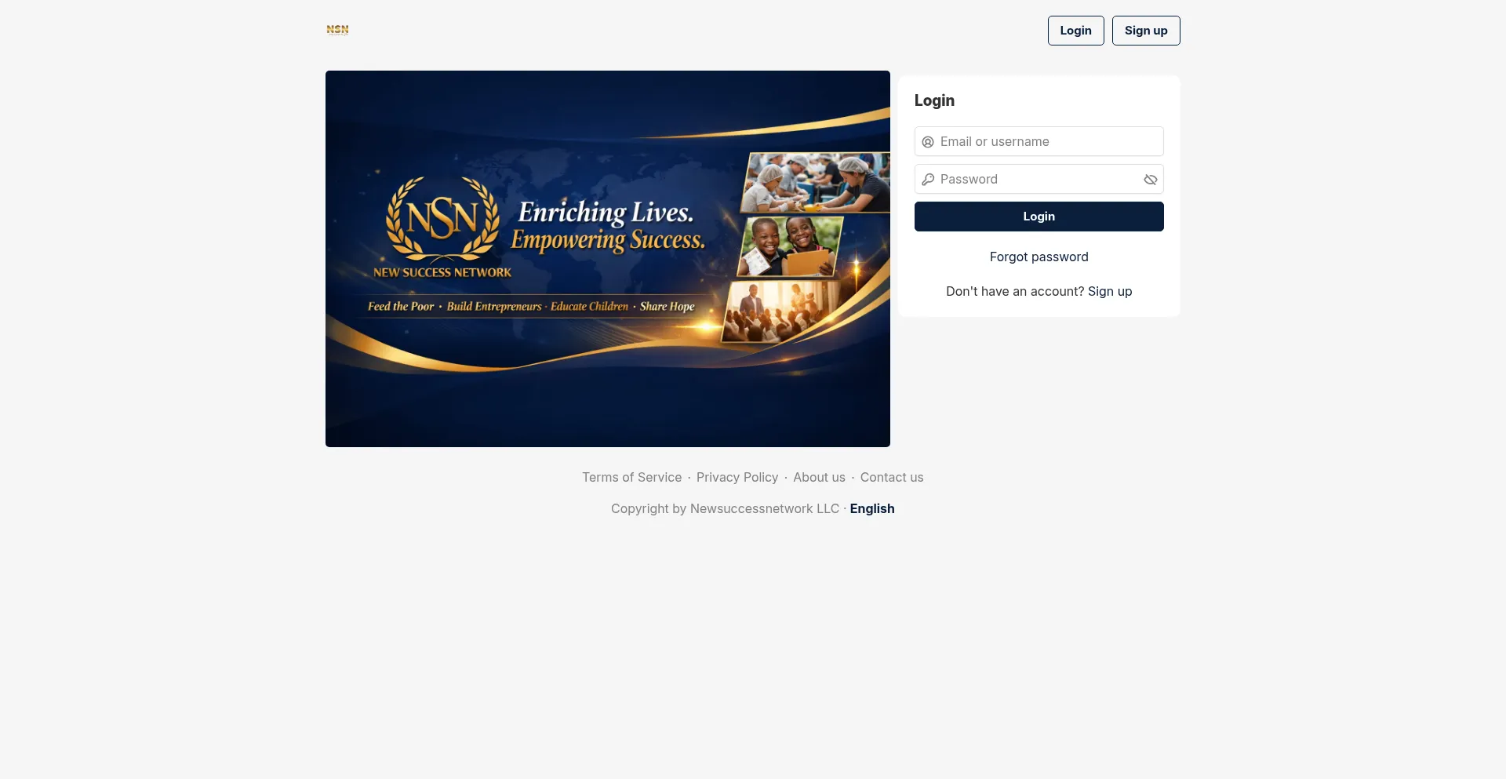The width and height of the screenshot is (1506, 779).
Task: Open the Privacy Policy link
Action: click(737, 477)
